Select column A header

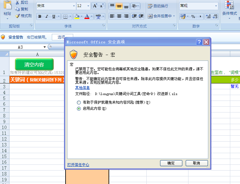point(37,54)
